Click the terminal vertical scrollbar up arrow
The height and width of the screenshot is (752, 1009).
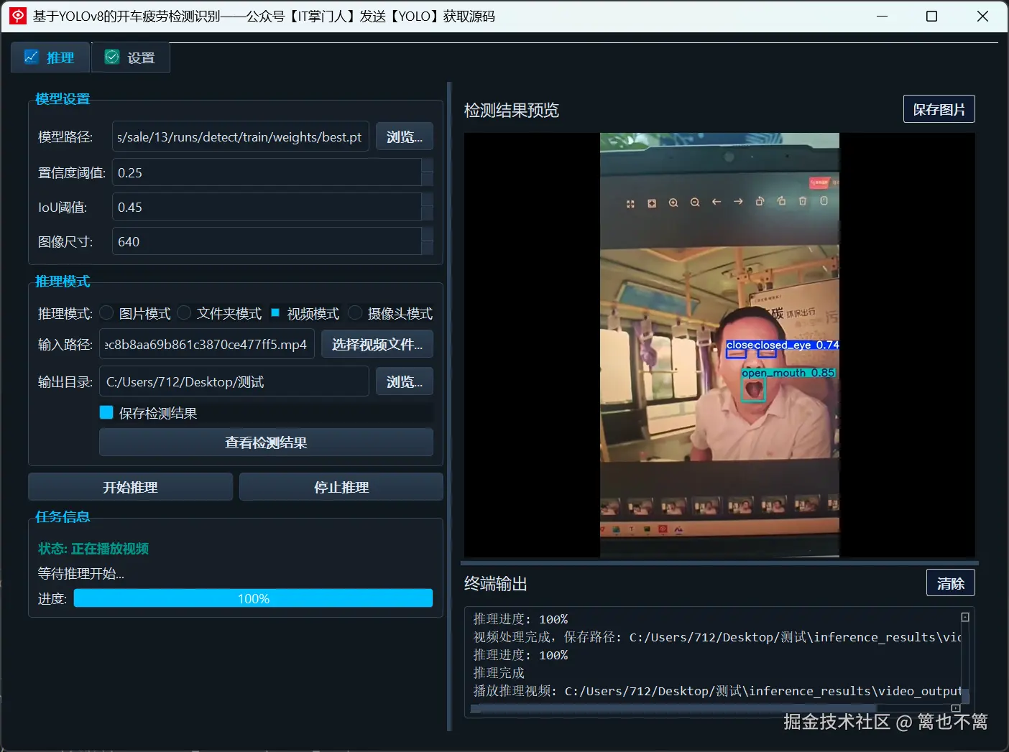point(965,617)
